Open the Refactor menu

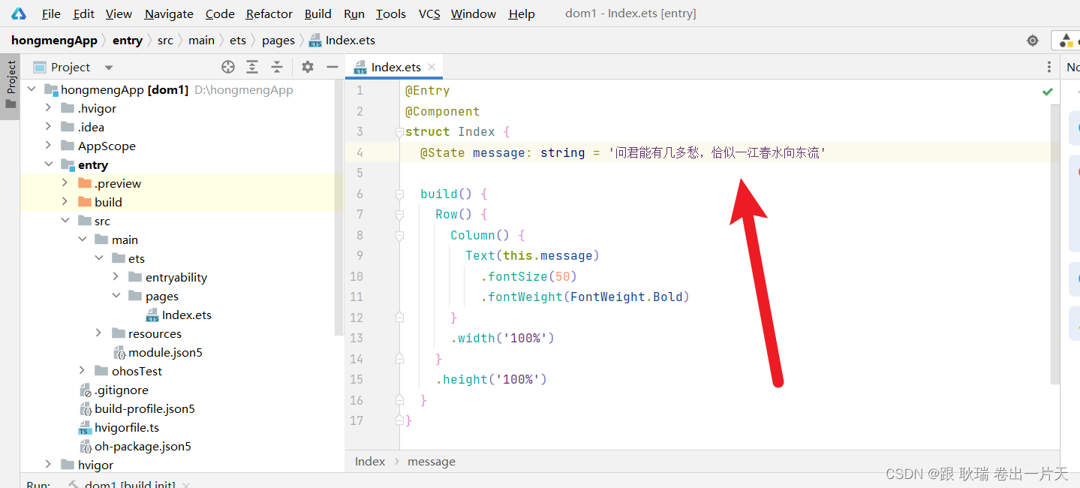pyautogui.click(x=269, y=14)
